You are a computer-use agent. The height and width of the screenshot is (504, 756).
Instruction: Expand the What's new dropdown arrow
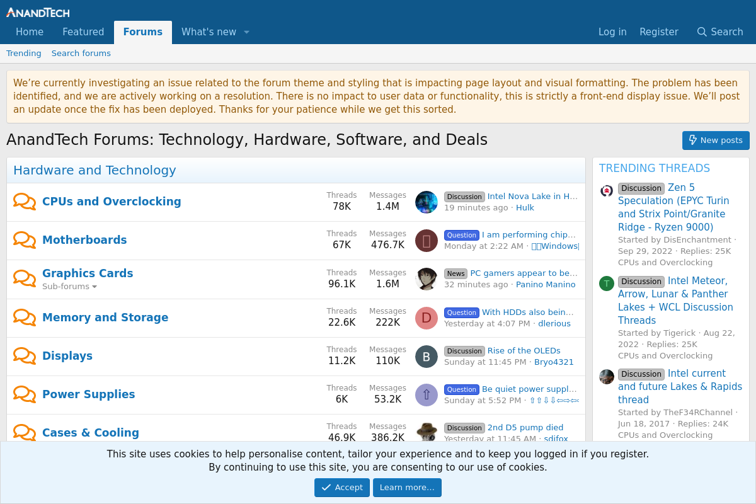pyautogui.click(x=246, y=32)
